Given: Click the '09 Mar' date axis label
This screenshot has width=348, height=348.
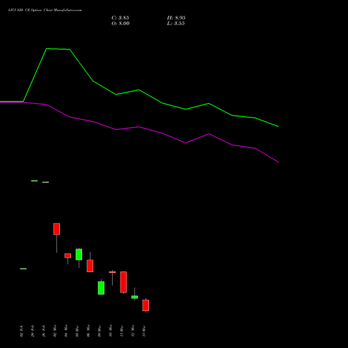Looking at the screenshot, I should (x=100, y=331).
